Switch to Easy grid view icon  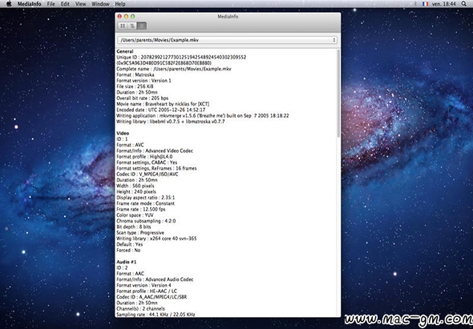123,26
